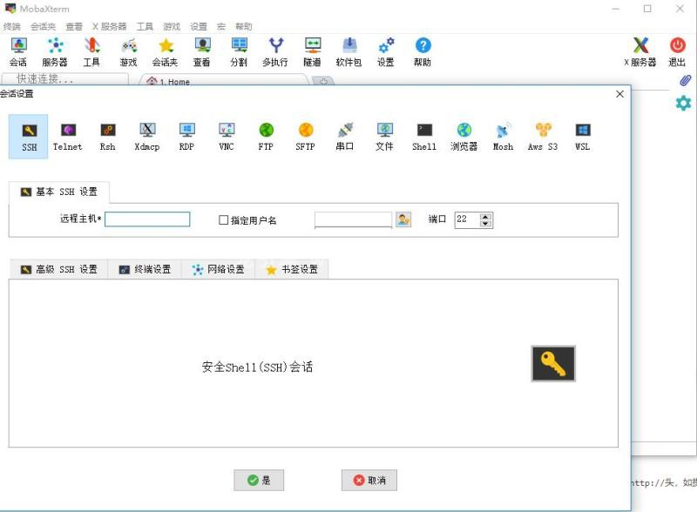Click the 游戏 (Games) toolbar icon

pos(129,52)
